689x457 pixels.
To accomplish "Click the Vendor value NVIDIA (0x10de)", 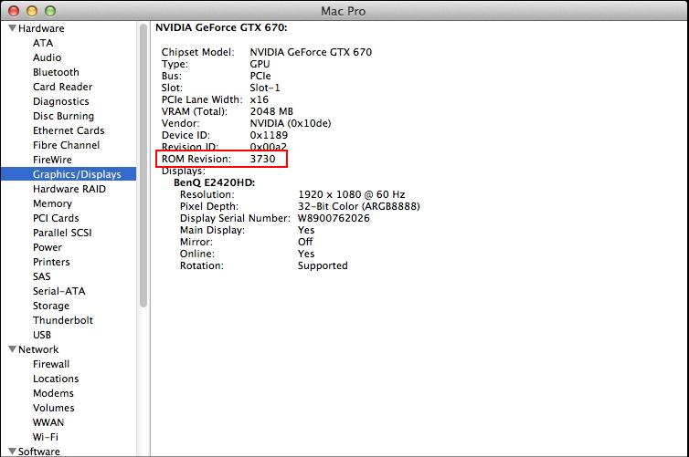I will pos(291,123).
